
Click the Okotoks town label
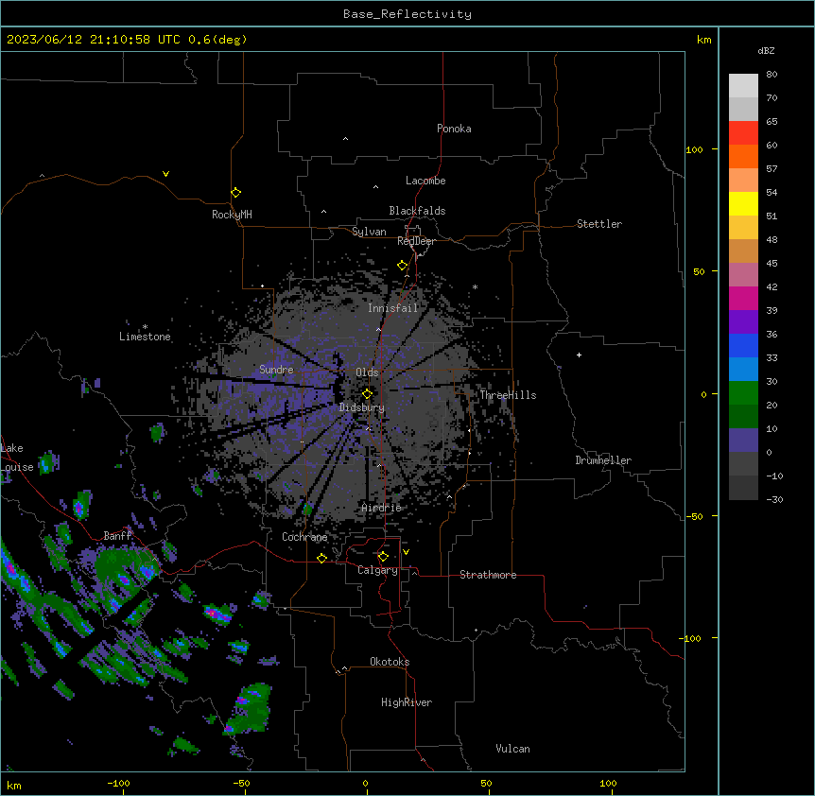390,662
